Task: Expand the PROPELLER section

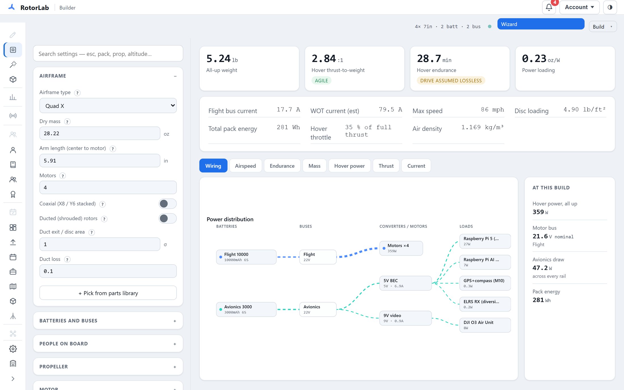Action: click(x=108, y=367)
